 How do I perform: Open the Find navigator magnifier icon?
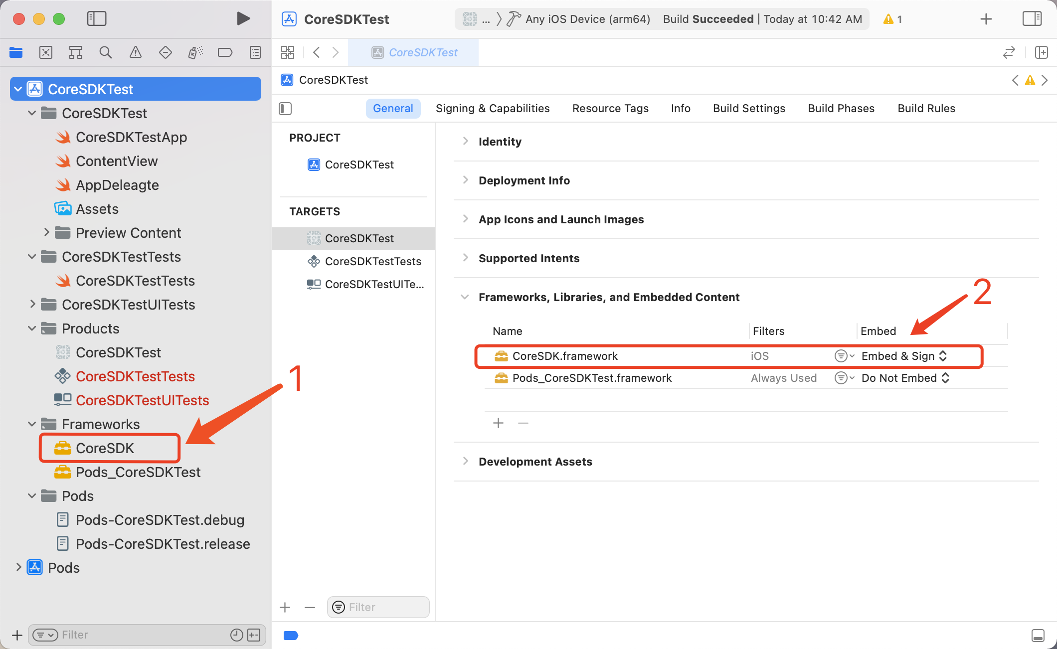click(106, 52)
